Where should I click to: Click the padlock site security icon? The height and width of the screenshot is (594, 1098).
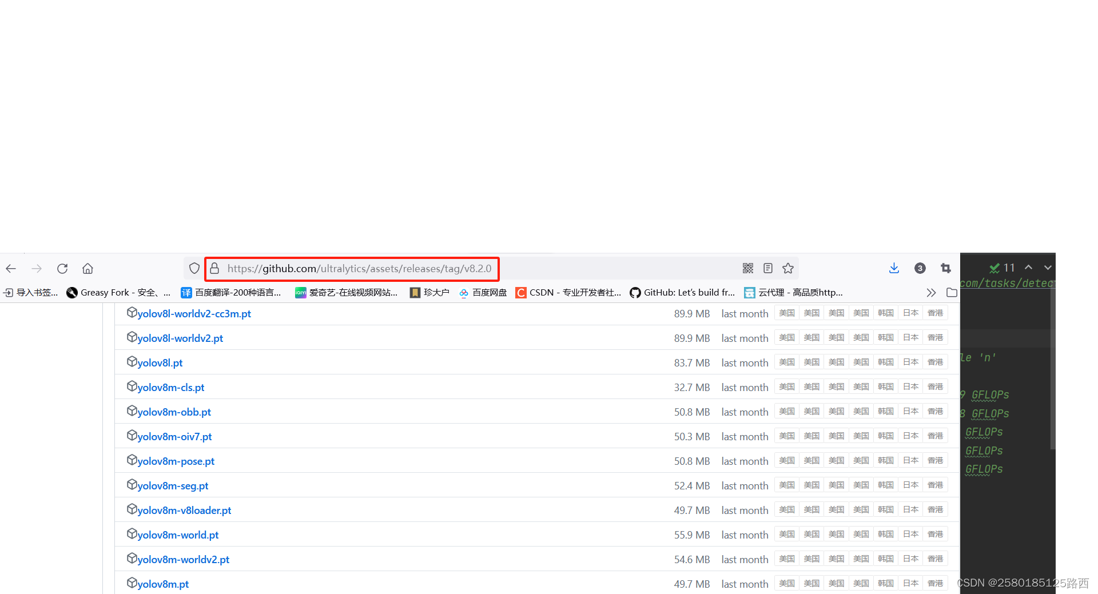214,268
